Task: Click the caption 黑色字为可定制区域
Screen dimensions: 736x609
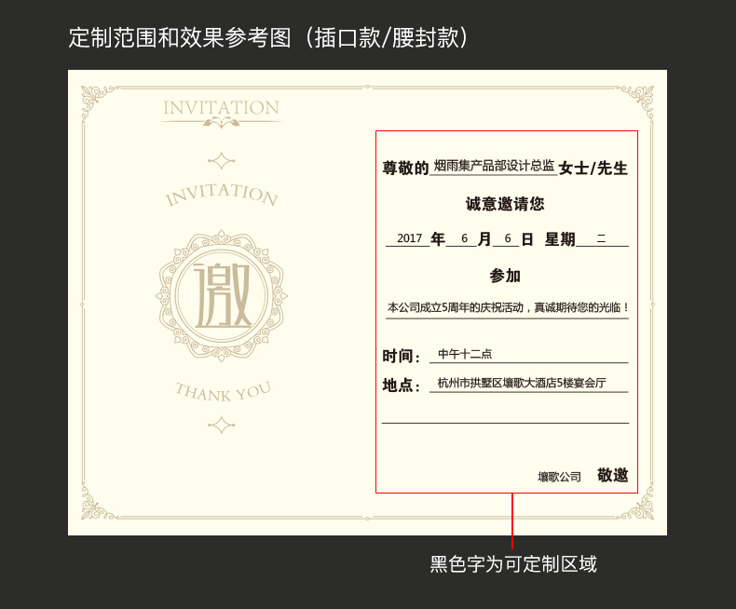Action: tap(512, 564)
